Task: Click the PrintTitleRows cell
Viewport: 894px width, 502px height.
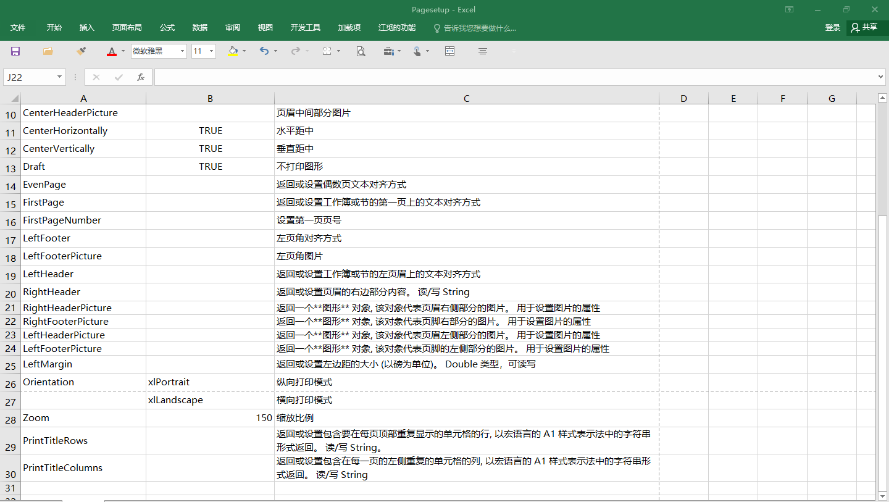Action: coord(83,441)
